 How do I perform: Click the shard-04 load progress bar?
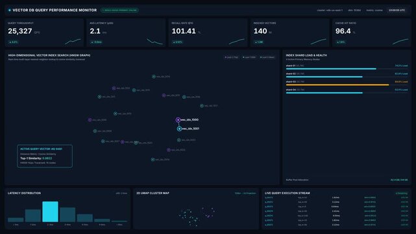point(347,93)
